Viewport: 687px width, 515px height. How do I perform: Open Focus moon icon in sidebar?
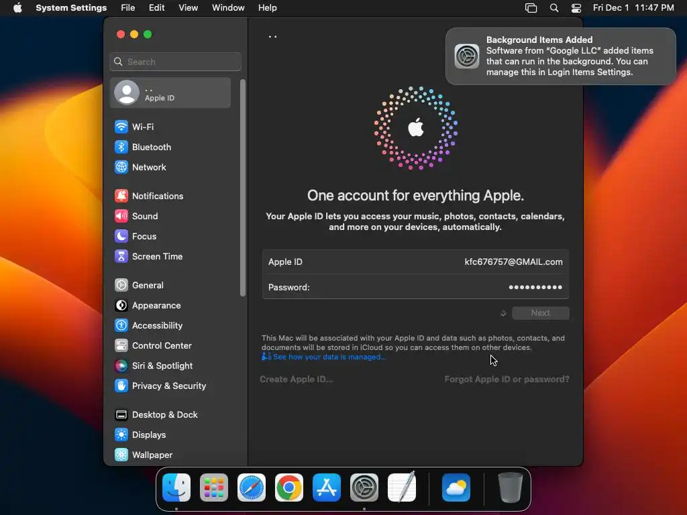coord(121,236)
